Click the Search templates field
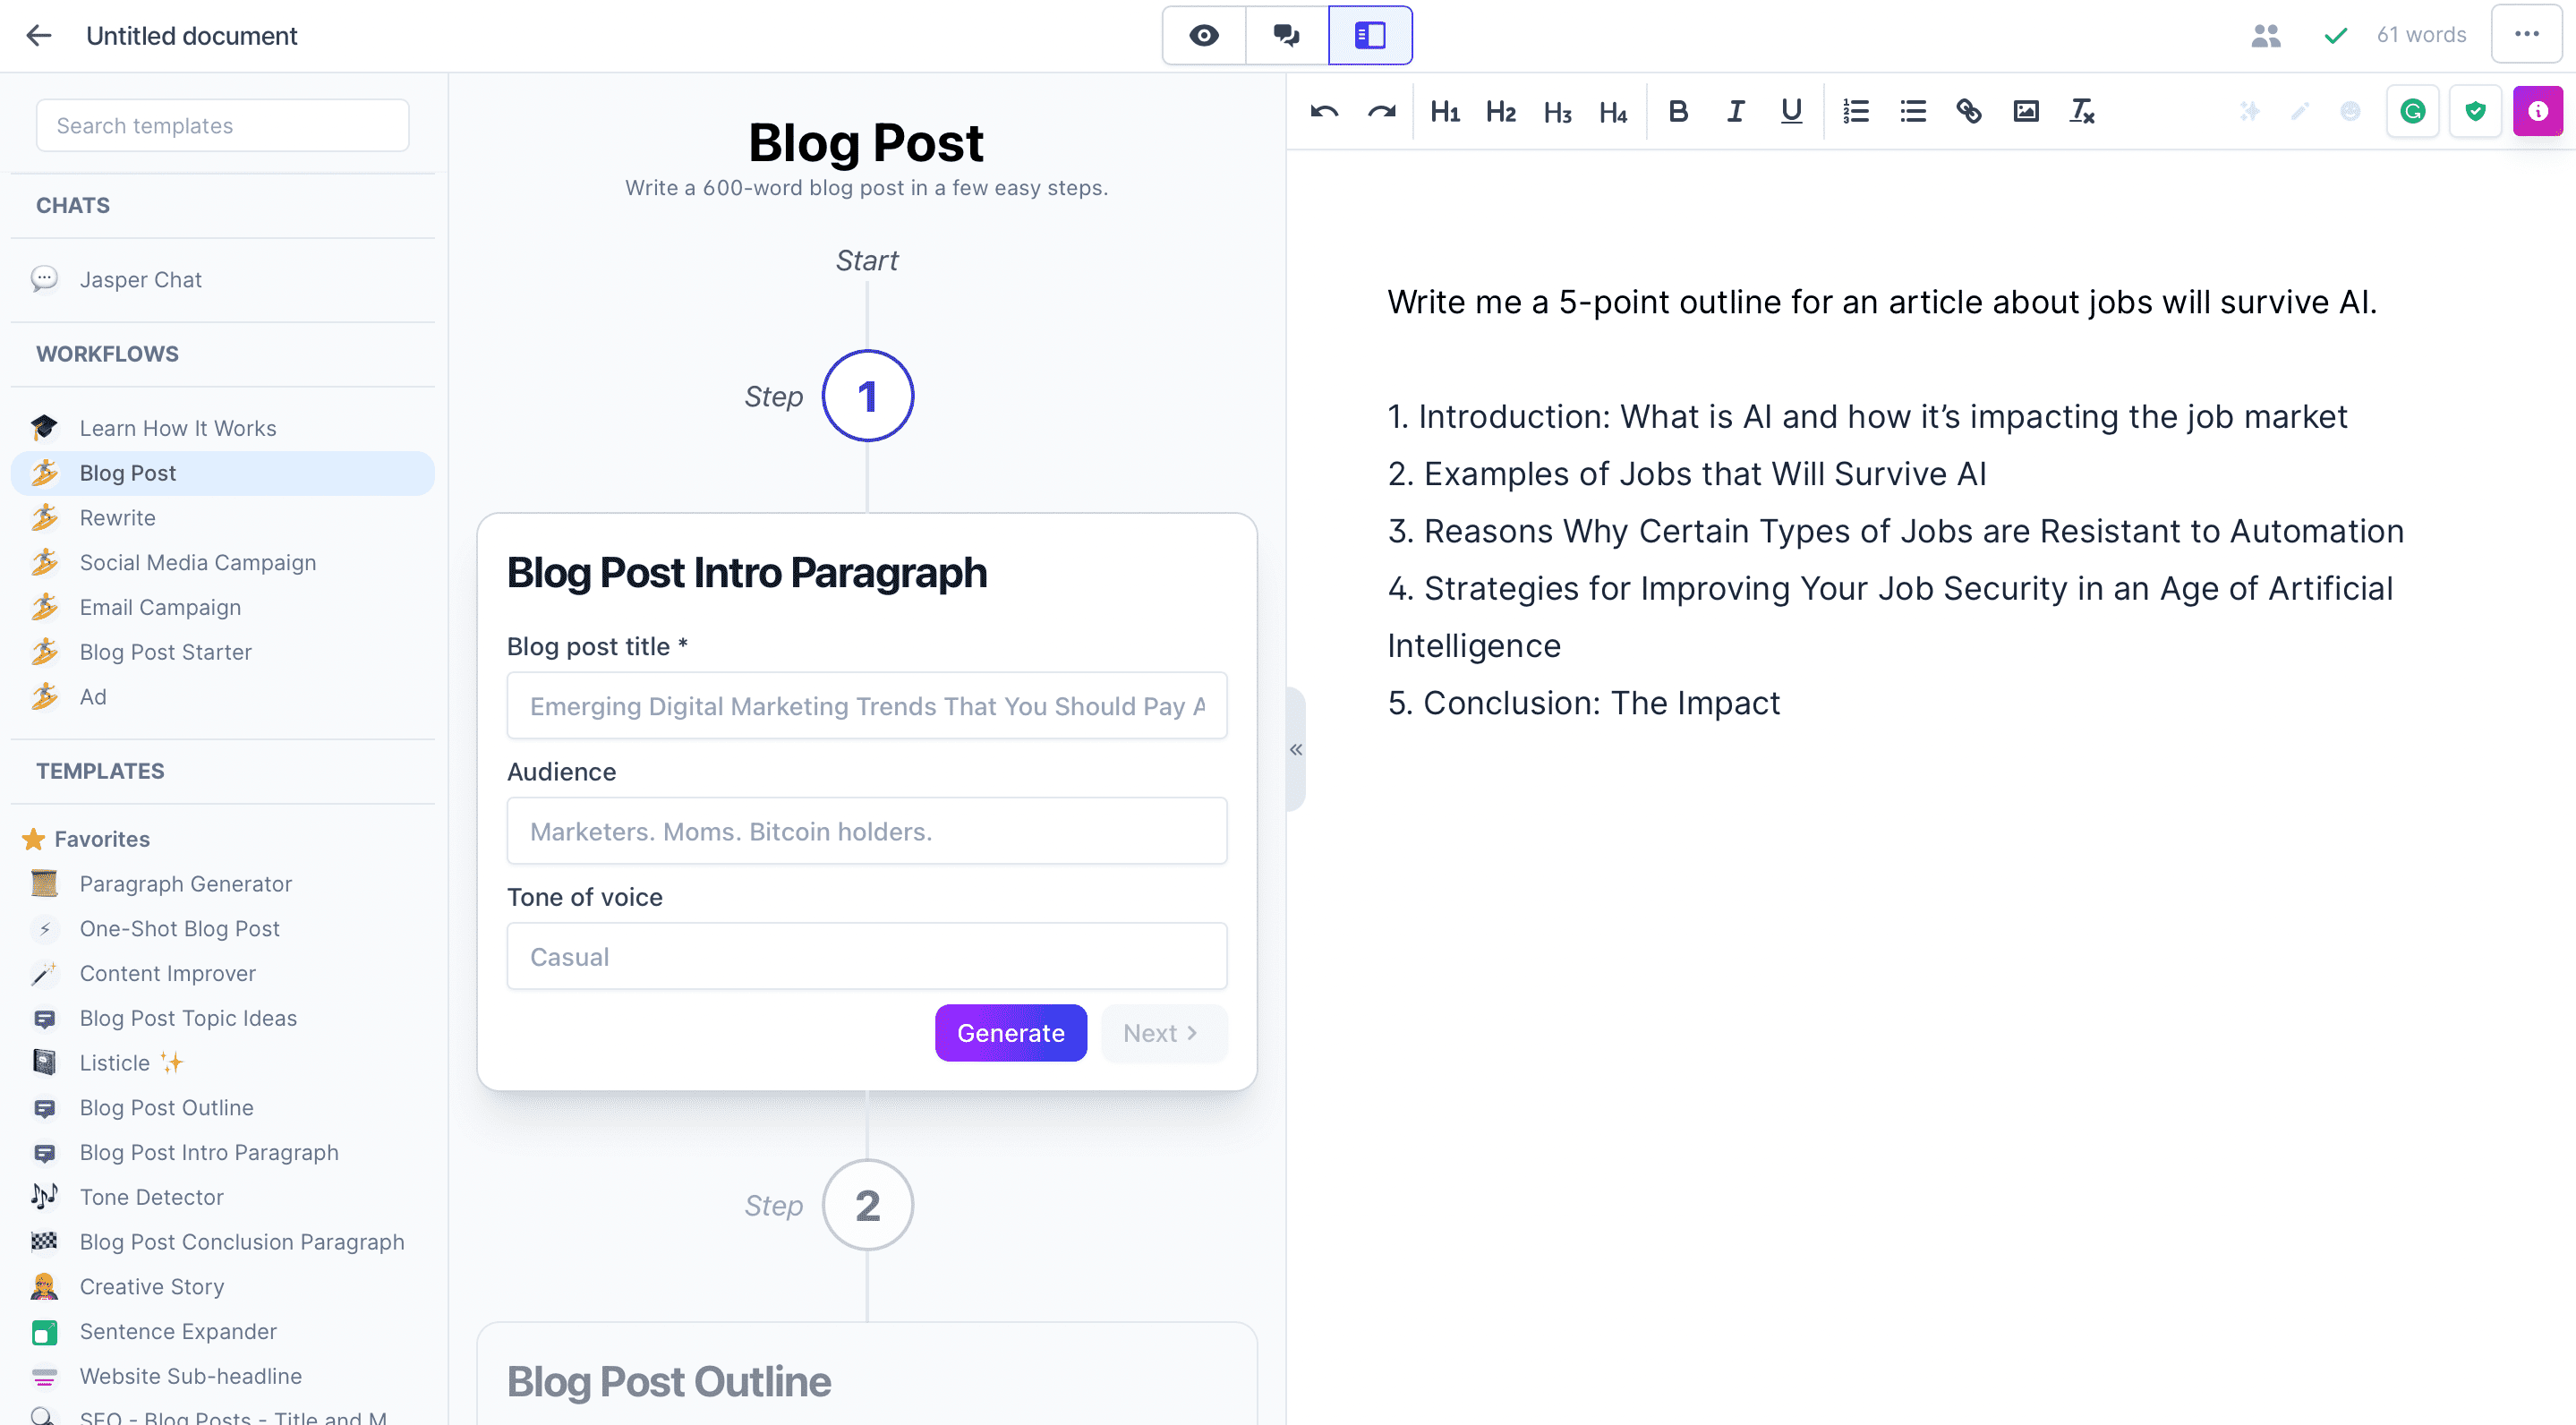The image size is (2576, 1425). point(222,126)
